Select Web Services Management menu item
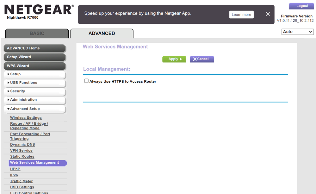Image resolution: width=316 pixels, height=194 pixels. 38,163
